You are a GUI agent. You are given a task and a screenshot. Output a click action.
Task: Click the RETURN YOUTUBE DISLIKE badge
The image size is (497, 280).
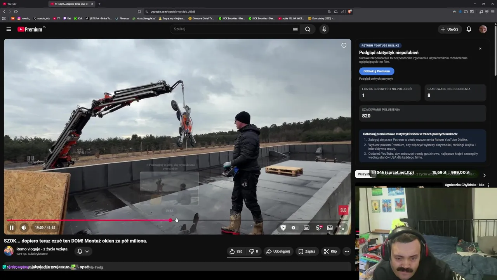click(380, 45)
